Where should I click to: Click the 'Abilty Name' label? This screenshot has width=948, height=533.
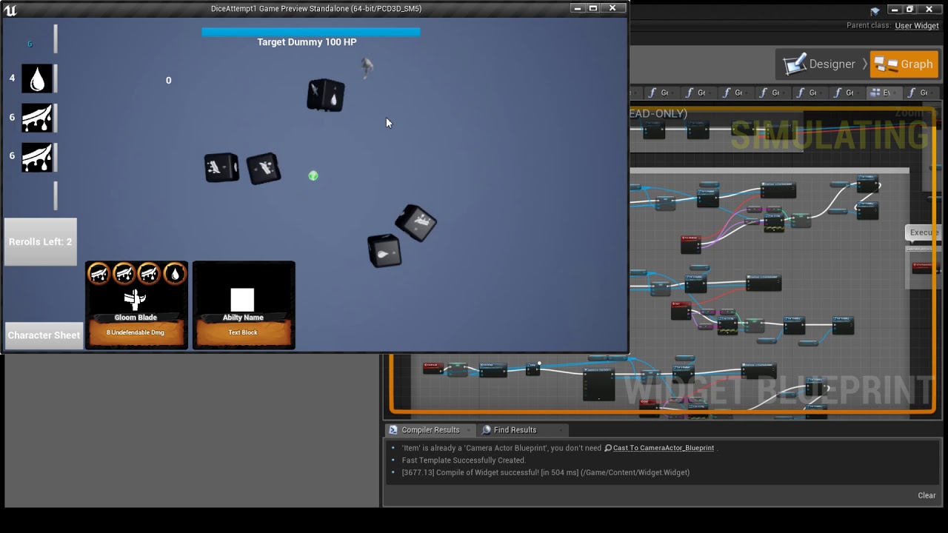tap(243, 317)
